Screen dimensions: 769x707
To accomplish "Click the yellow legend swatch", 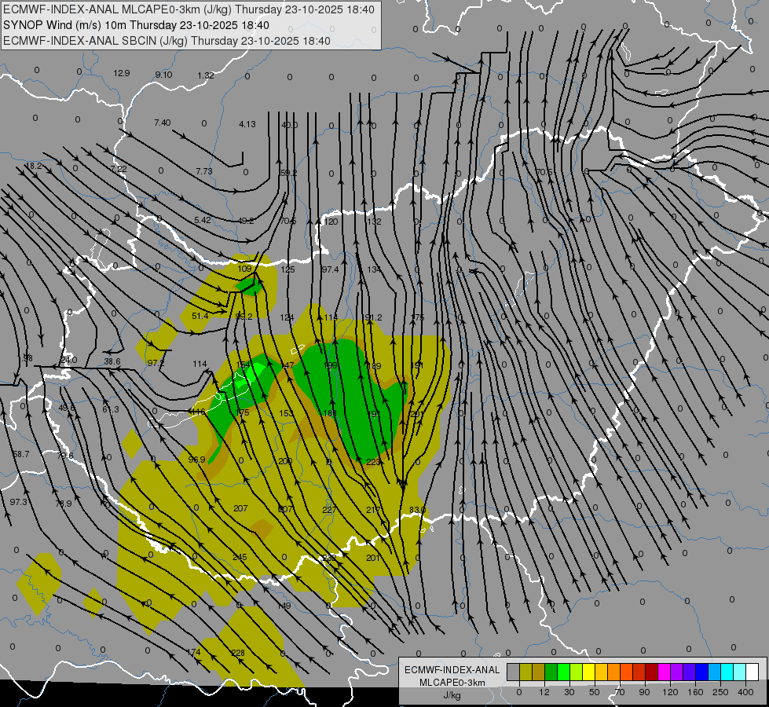I will 589,672.
